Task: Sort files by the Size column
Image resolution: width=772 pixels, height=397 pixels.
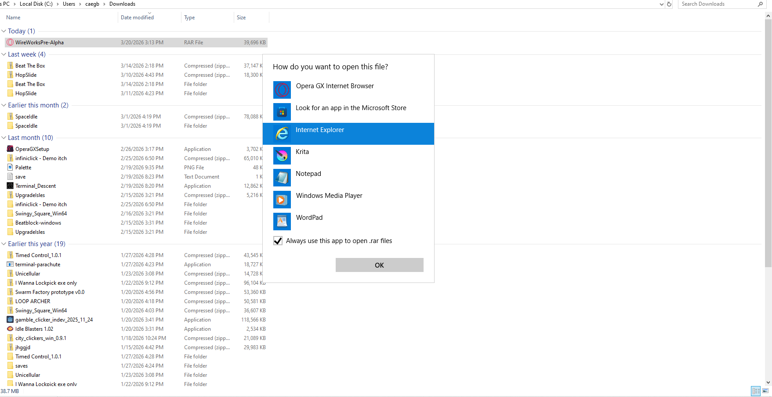Action: click(x=241, y=18)
